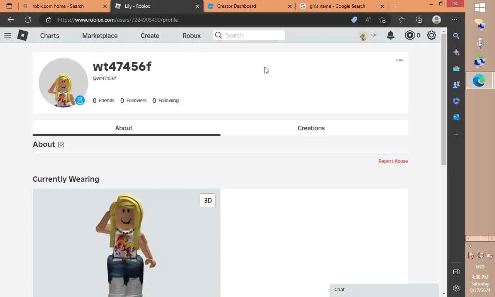Open the Outlook icon in the sidebar
The height and width of the screenshot is (297, 495).
(456, 117)
